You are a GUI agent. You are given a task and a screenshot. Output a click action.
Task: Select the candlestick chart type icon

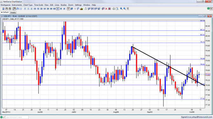(x=14, y=9)
